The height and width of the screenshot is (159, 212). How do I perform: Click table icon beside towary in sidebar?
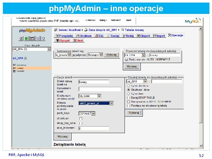coord(14,68)
